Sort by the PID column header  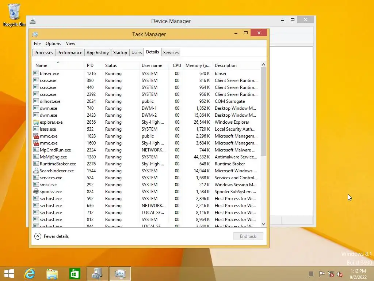pyautogui.click(x=94, y=65)
